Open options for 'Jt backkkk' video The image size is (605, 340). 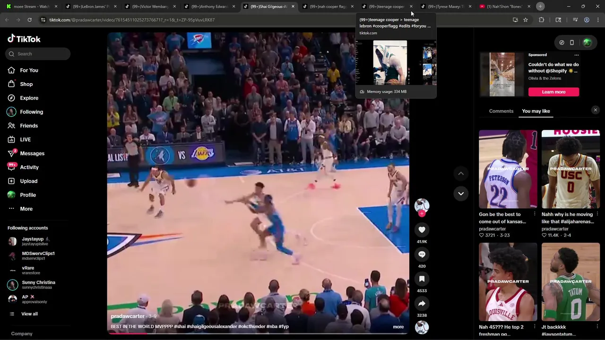point(597,327)
